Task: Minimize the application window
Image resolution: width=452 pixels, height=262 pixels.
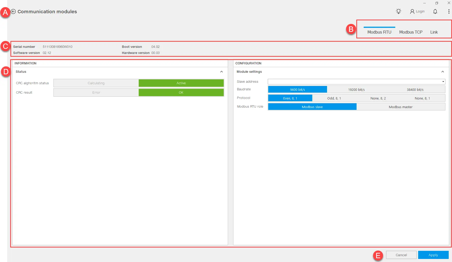Action: [425, 3]
